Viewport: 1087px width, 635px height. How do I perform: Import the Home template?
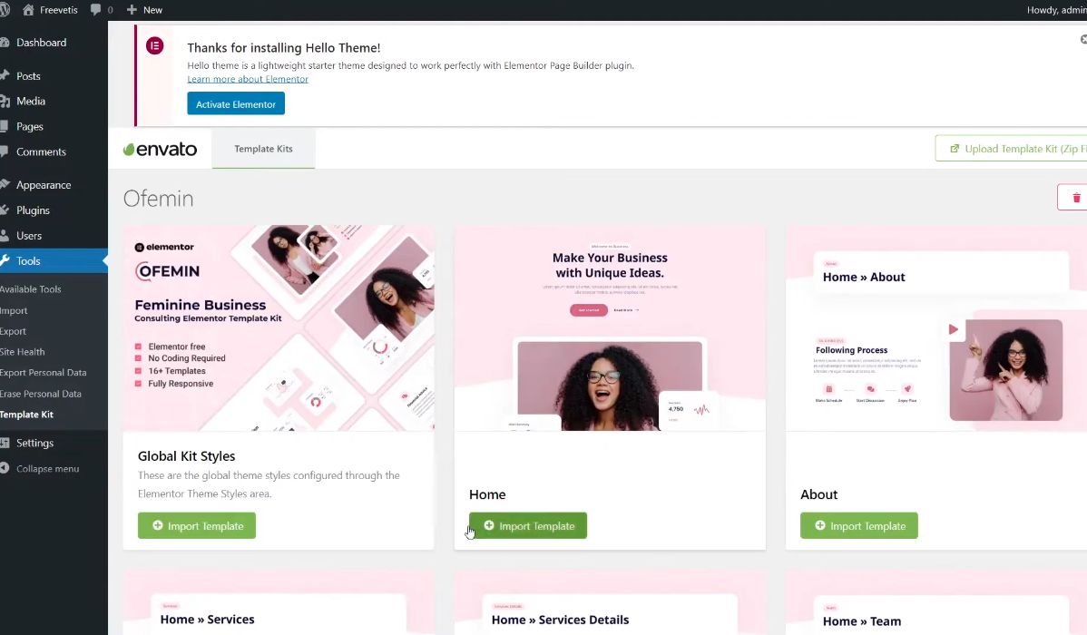(528, 526)
